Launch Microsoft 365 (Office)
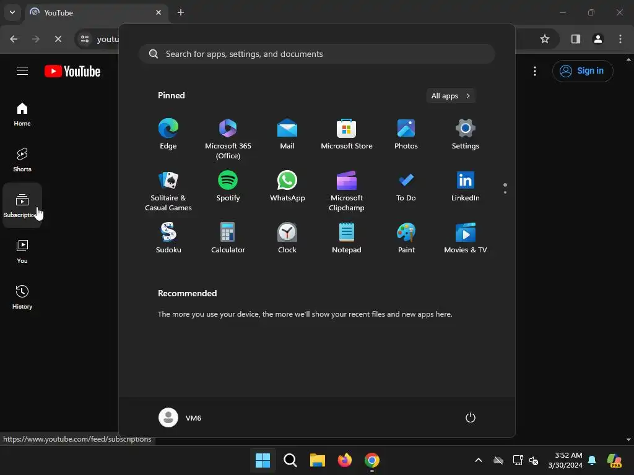This screenshot has height=475, width=634. click(228, 139)
